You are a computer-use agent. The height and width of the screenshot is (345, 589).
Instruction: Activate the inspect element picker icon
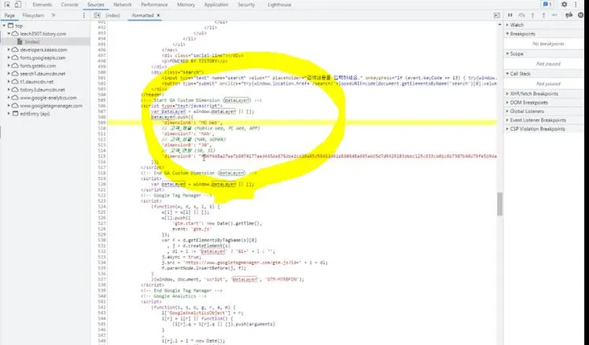pos(7,5)
